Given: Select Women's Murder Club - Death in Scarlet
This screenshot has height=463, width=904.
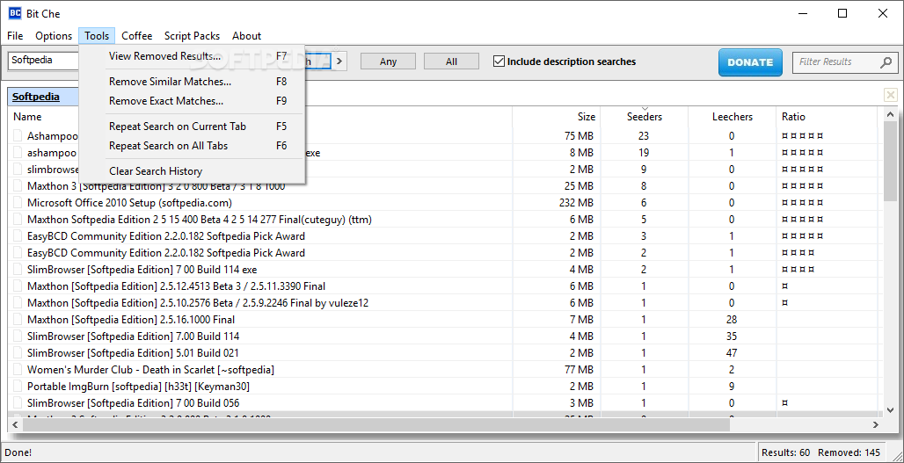Looking at the screenshot, I should coord(150,370).
